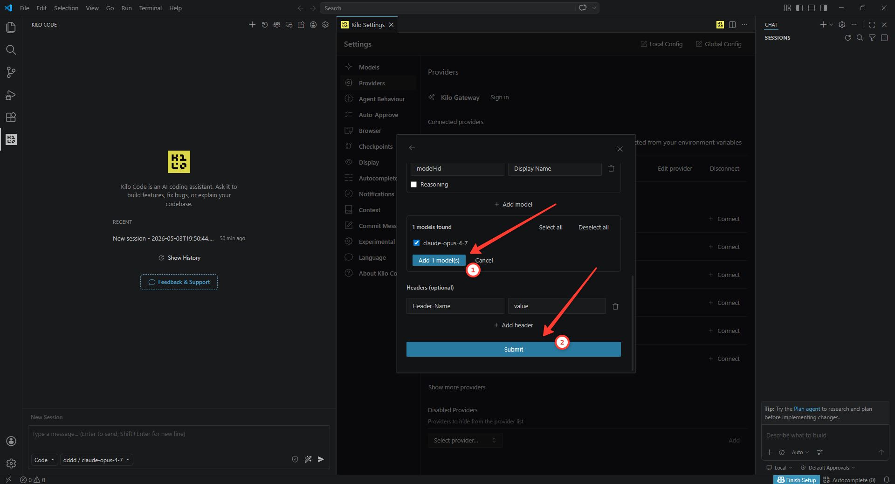Open the Default Approvals dropdown
The height and width of the screenshot is (484, 895).
click(828, 468)
